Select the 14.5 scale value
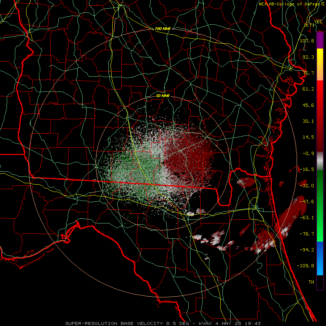This screenshot has width=326, height=326. [x=308, y=137]
